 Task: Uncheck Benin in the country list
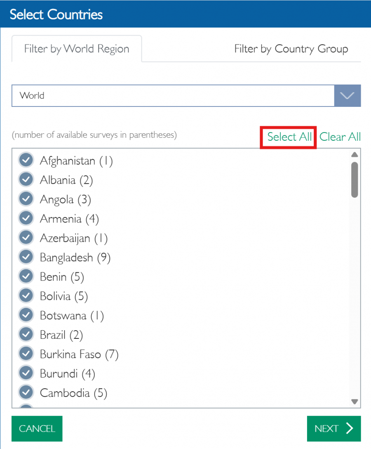26,276
